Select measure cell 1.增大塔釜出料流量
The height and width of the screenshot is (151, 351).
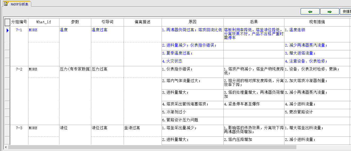tap(317, 131)
